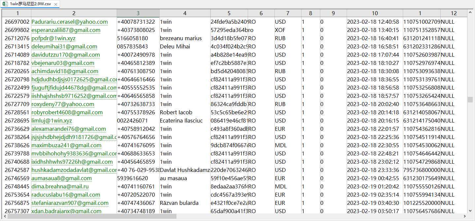Click the NULL cell in the 13:40:15 row
This screenshot has height=221, width=475.
(454, 30)
